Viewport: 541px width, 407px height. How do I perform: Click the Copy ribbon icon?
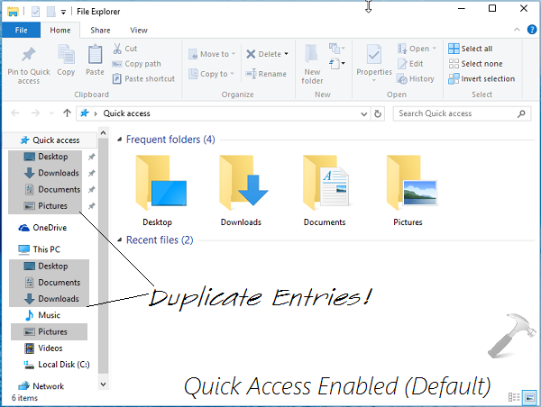click(x=66, y=54)
